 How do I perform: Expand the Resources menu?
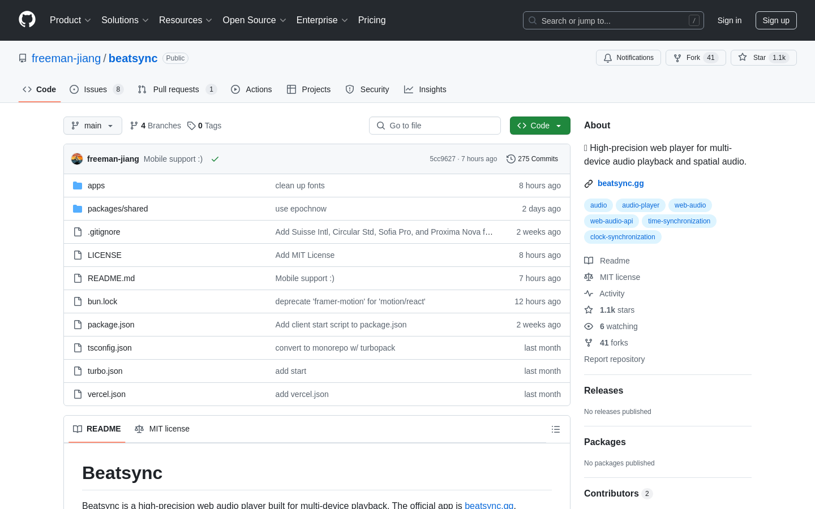click(186, 20)
